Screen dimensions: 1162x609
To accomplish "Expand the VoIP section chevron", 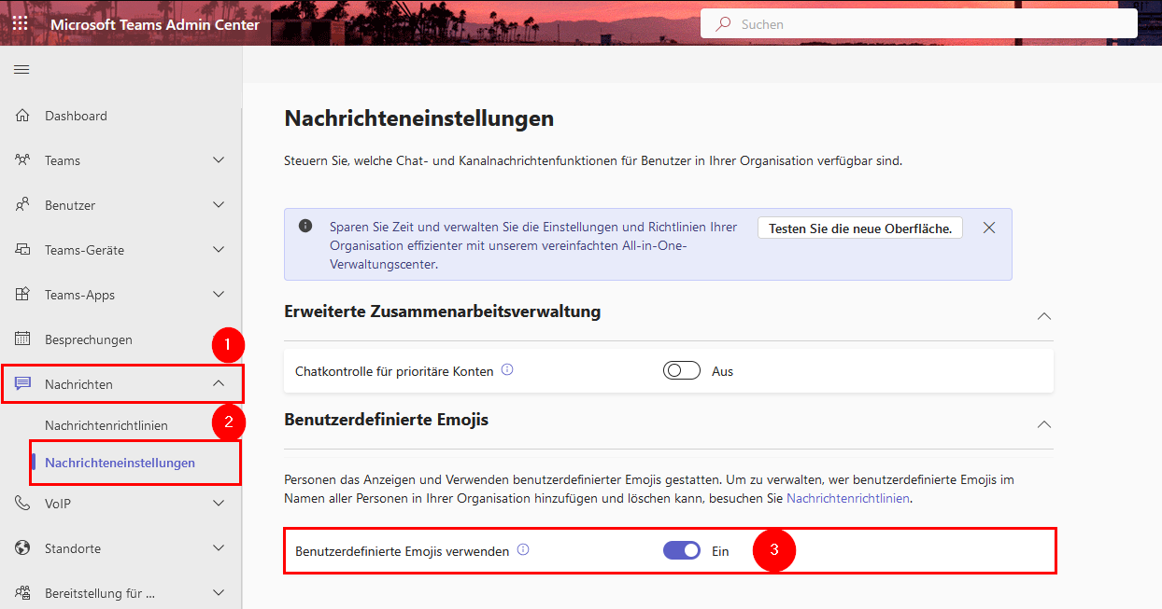I will pos(219,504).
